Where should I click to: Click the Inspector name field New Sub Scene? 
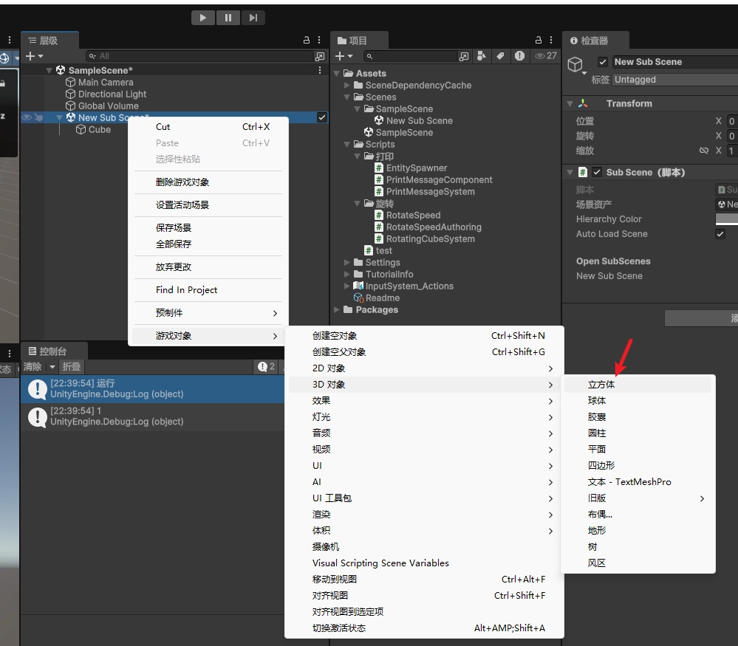coord(675,61)
